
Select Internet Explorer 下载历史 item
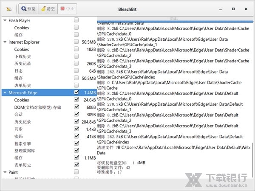(23, 56)
